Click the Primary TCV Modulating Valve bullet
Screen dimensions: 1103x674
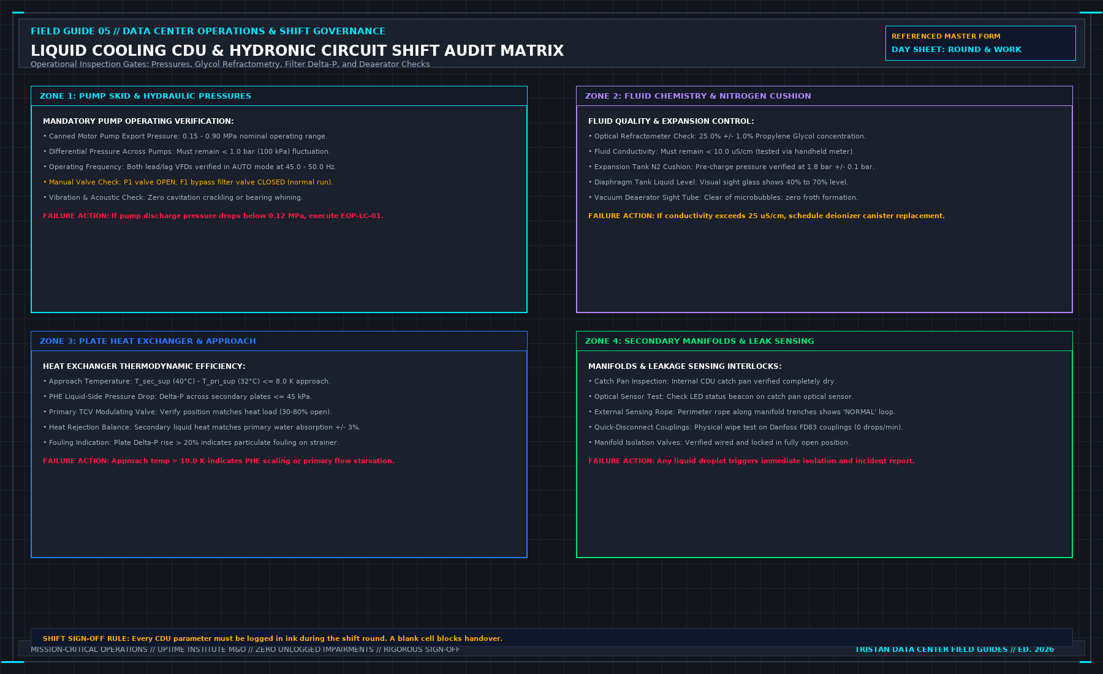pos(188,412)
